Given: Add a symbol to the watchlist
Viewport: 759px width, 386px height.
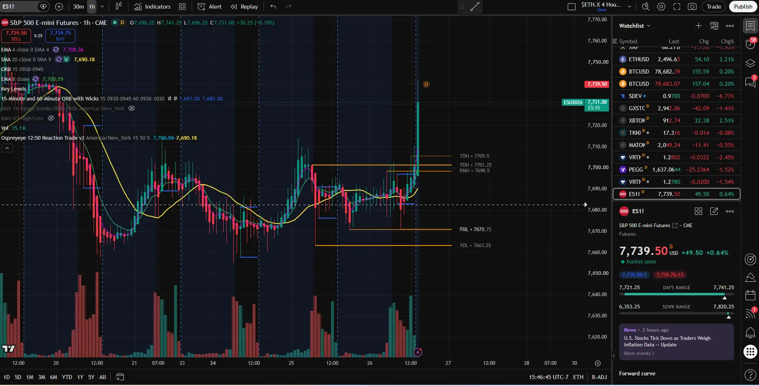Looking at the screenshot, I should (x=699, y=26).
